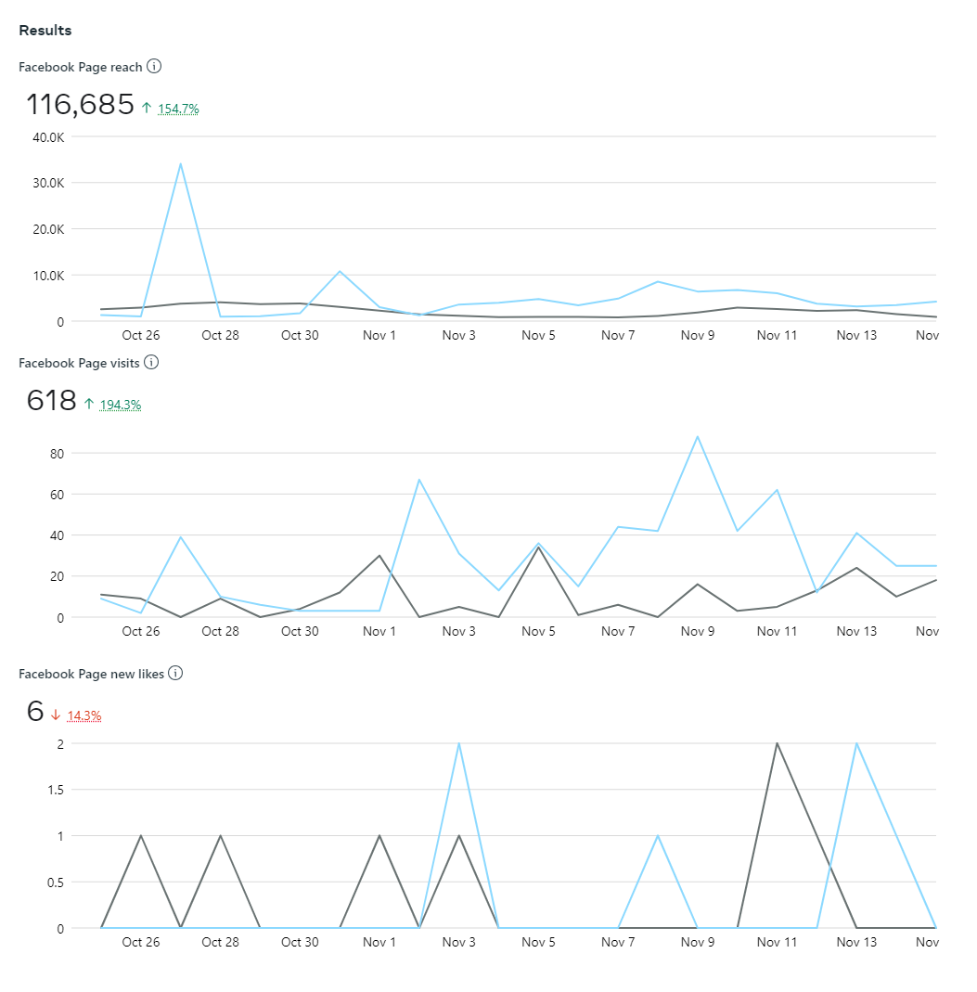Click the green up arrow next to 194.3%
Screen dimensions: 977x992
89,404
